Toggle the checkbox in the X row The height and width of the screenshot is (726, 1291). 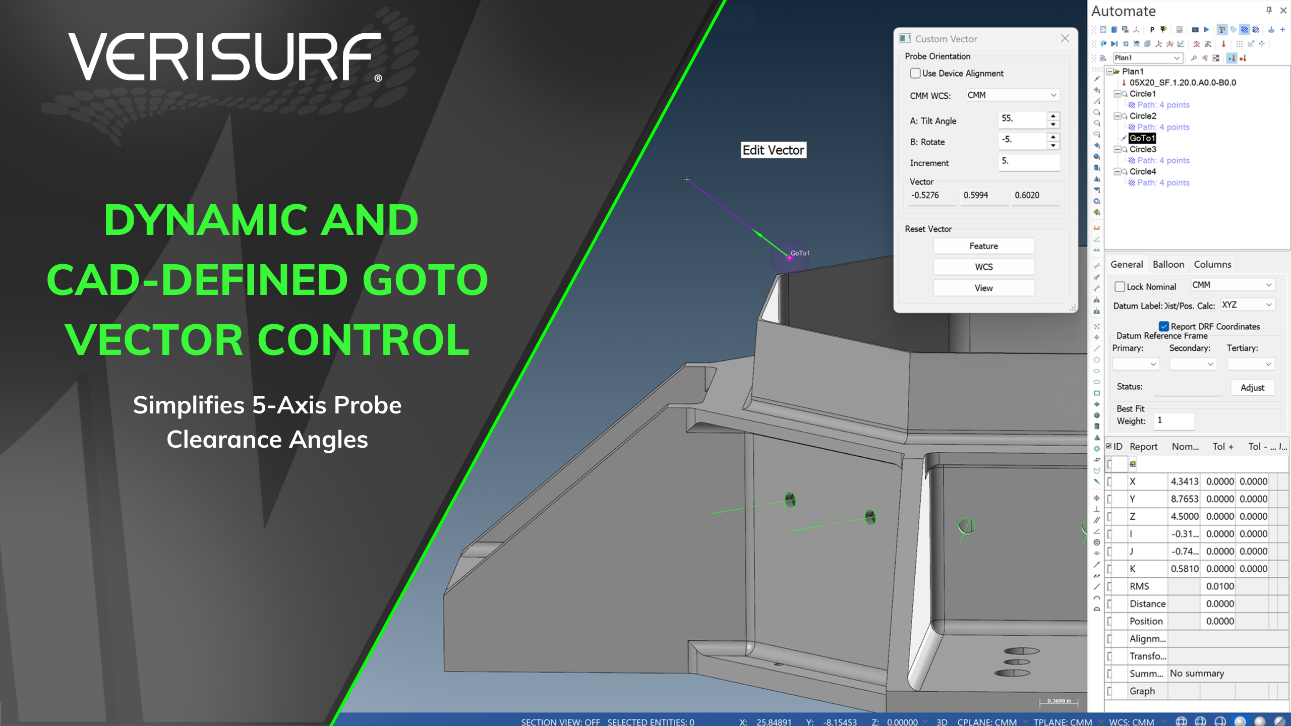coord(1109,481)
